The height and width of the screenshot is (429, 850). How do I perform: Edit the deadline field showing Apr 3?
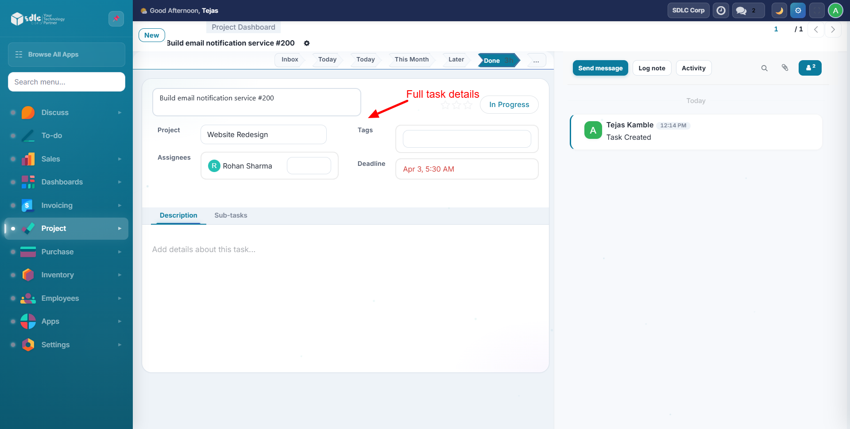pyautogui.click(x=466, y=169)
